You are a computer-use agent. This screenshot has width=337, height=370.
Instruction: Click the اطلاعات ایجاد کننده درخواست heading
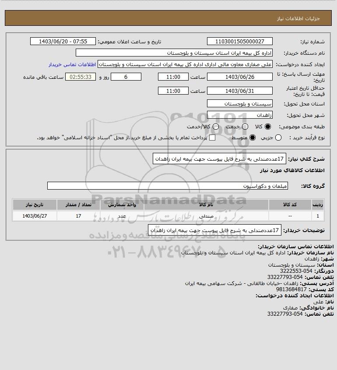point(295,296)
